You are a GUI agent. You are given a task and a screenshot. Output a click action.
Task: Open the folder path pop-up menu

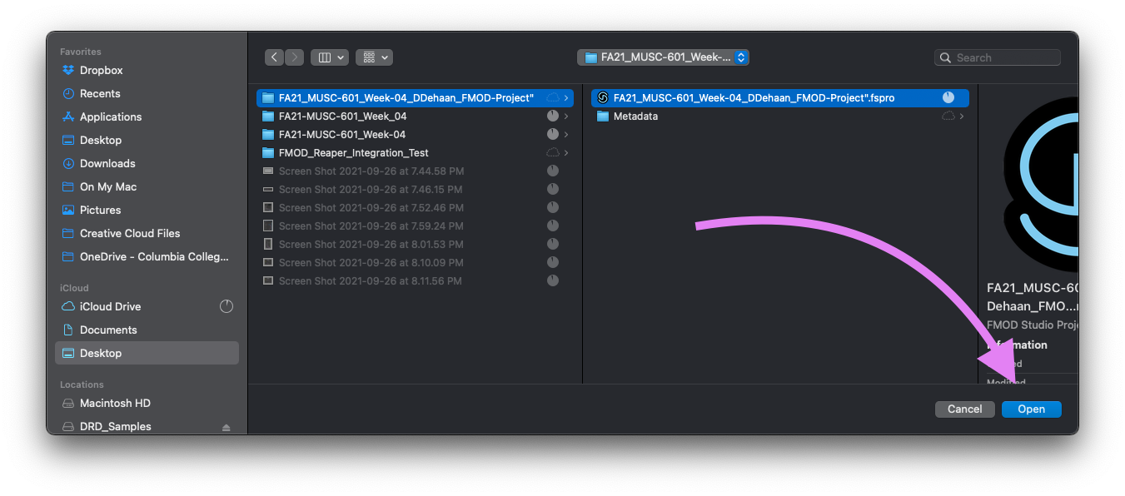[x=663, y=57]
